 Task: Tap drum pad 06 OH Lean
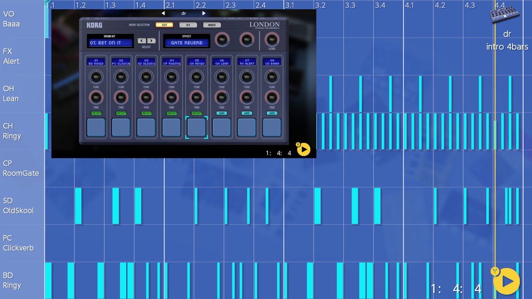[222, 127]
